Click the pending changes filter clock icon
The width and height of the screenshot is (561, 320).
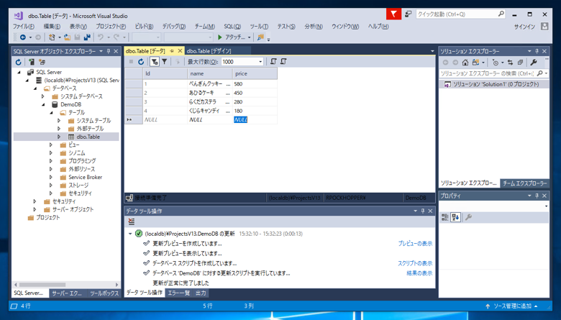496,63
